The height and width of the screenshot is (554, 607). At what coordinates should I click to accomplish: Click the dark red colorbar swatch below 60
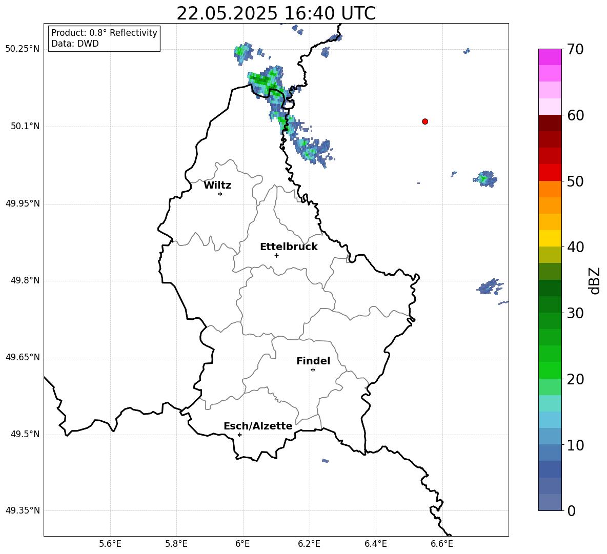(550, 123)
